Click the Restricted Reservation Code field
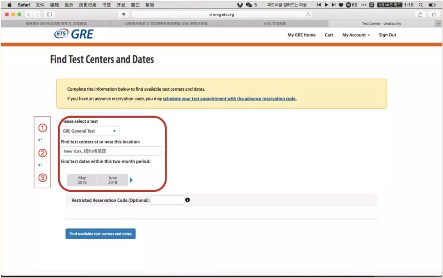The height and width of the screenshot is (278, 443). click(x=167, y=200)
